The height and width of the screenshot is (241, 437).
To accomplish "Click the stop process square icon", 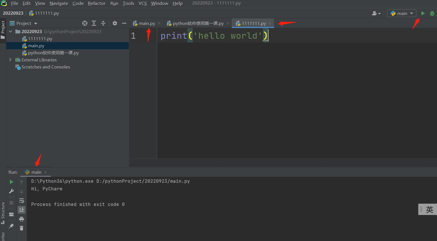I will (x=11, y=203).
